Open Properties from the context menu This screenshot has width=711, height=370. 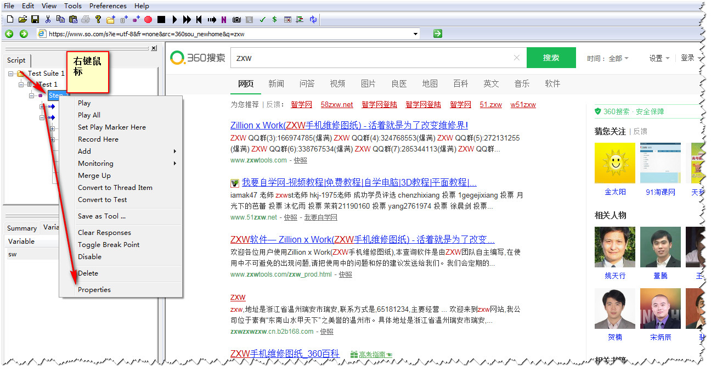coord(121,289)
